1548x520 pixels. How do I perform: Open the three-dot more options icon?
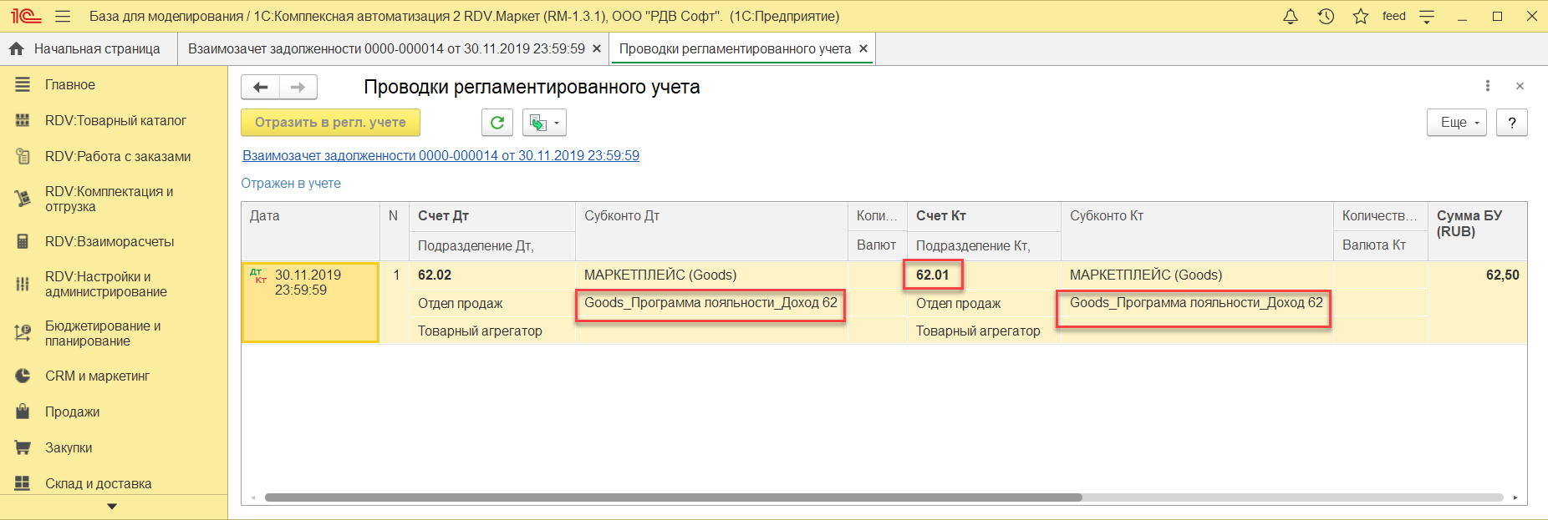pos(1487,86)
